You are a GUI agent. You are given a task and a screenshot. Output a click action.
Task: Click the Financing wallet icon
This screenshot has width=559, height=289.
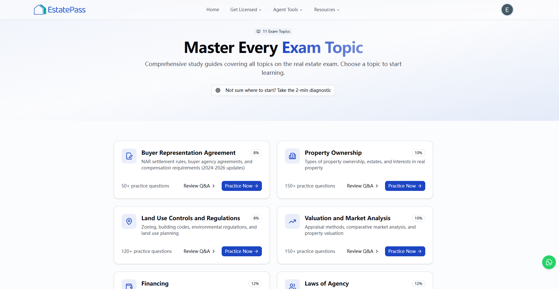point(129,285)
